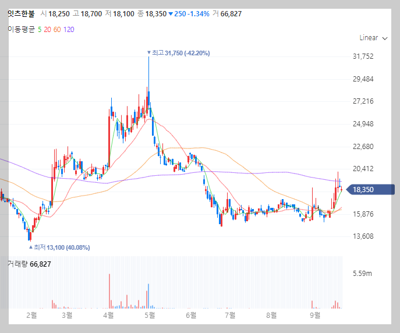Click the 거래량 66,827 volume label
This screenshot has width=400, height=333.
click(29, 264)
